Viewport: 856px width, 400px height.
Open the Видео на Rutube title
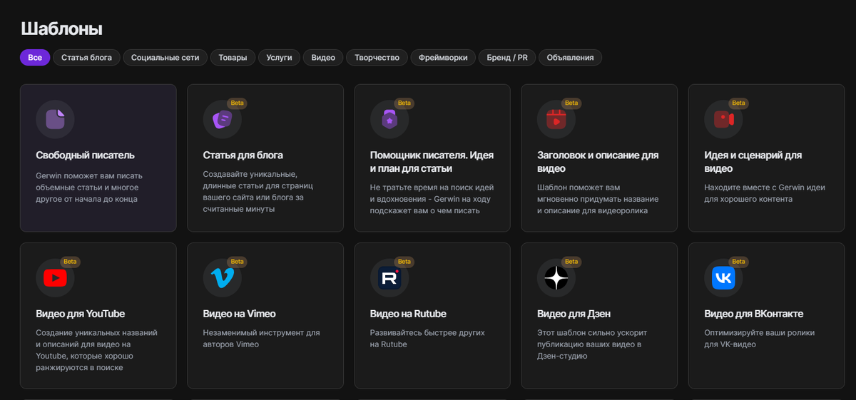coord(408,314)
